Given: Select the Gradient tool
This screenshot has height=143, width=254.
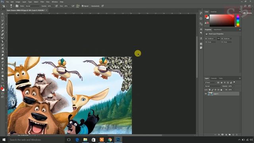Looking at the screenshot, I should [2, 52].
